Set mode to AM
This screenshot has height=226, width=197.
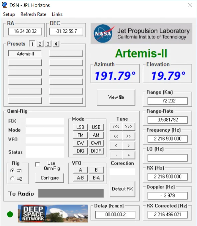[x=96, y=135]
